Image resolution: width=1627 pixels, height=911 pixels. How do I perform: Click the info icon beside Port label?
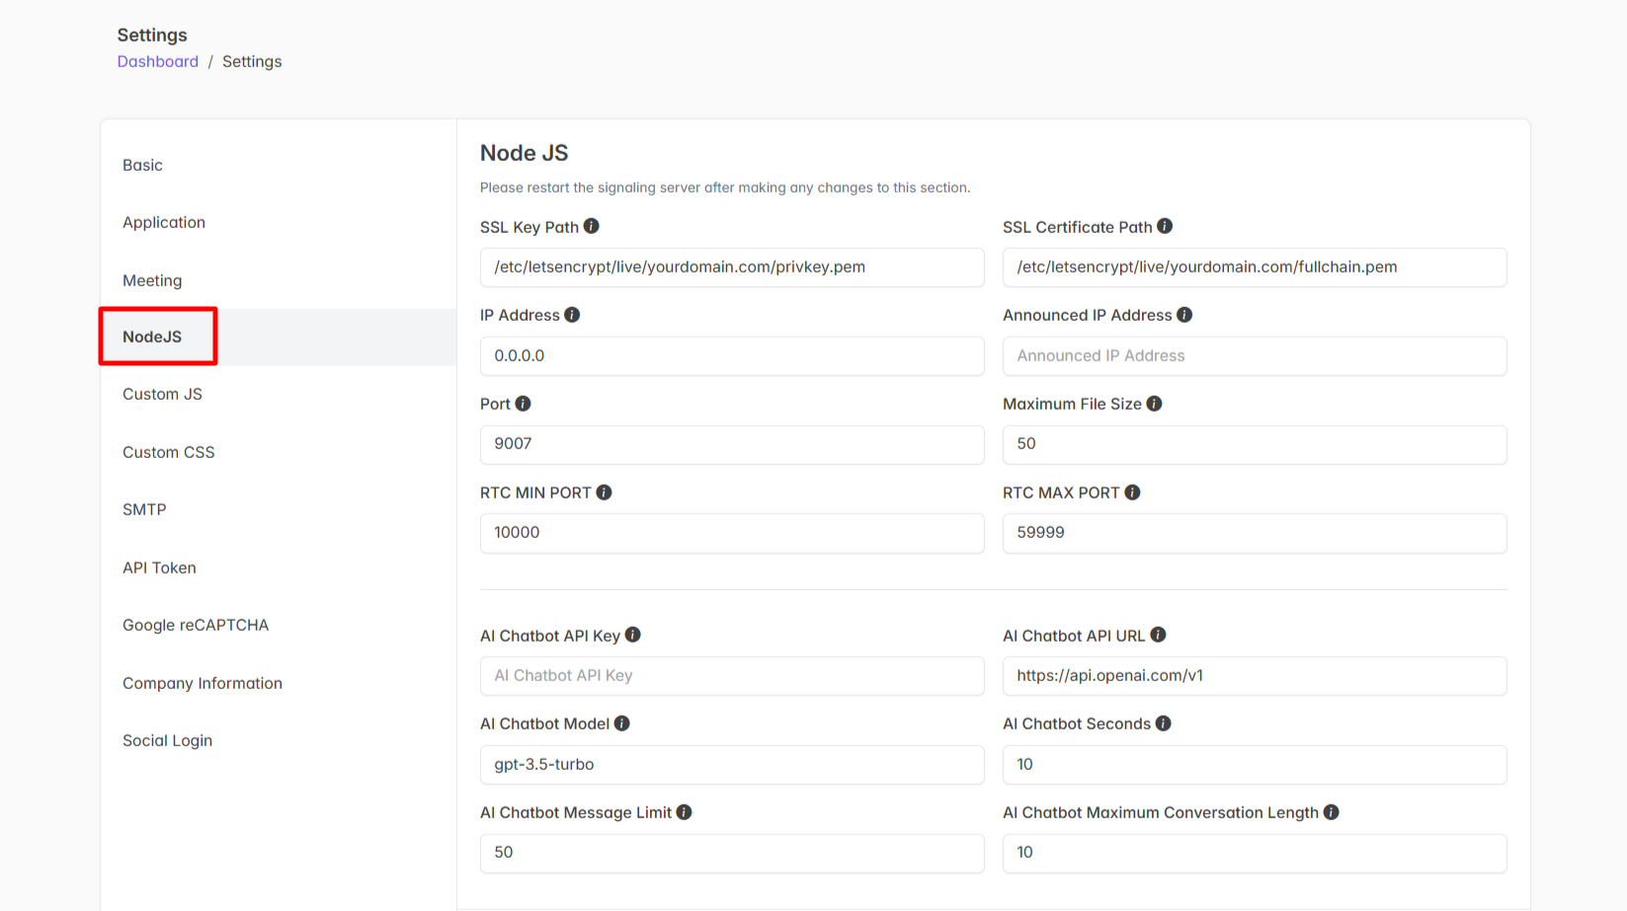523,404
